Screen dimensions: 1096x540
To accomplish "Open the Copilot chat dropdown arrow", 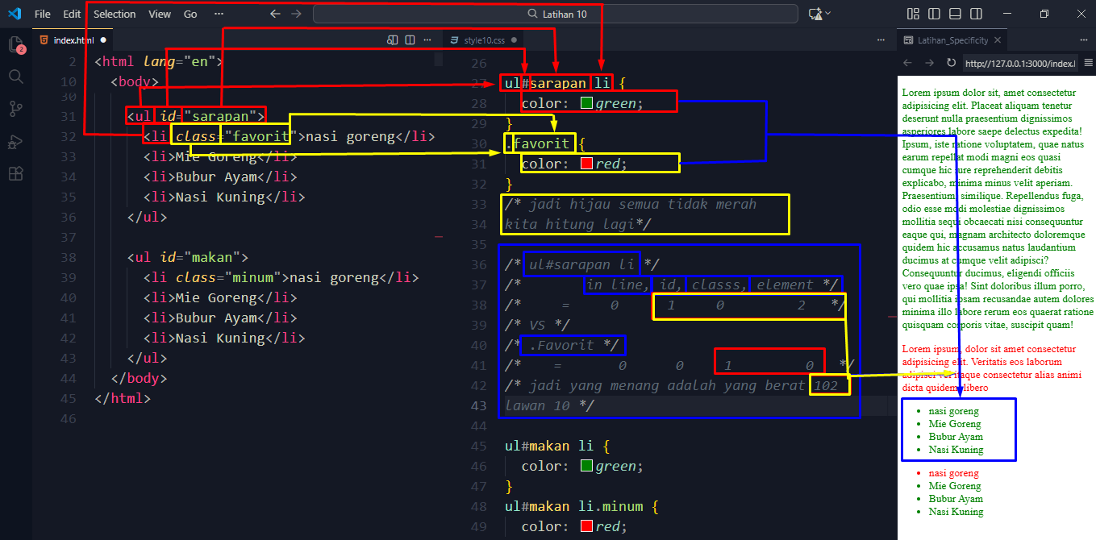I will click(x=828, y=14).
